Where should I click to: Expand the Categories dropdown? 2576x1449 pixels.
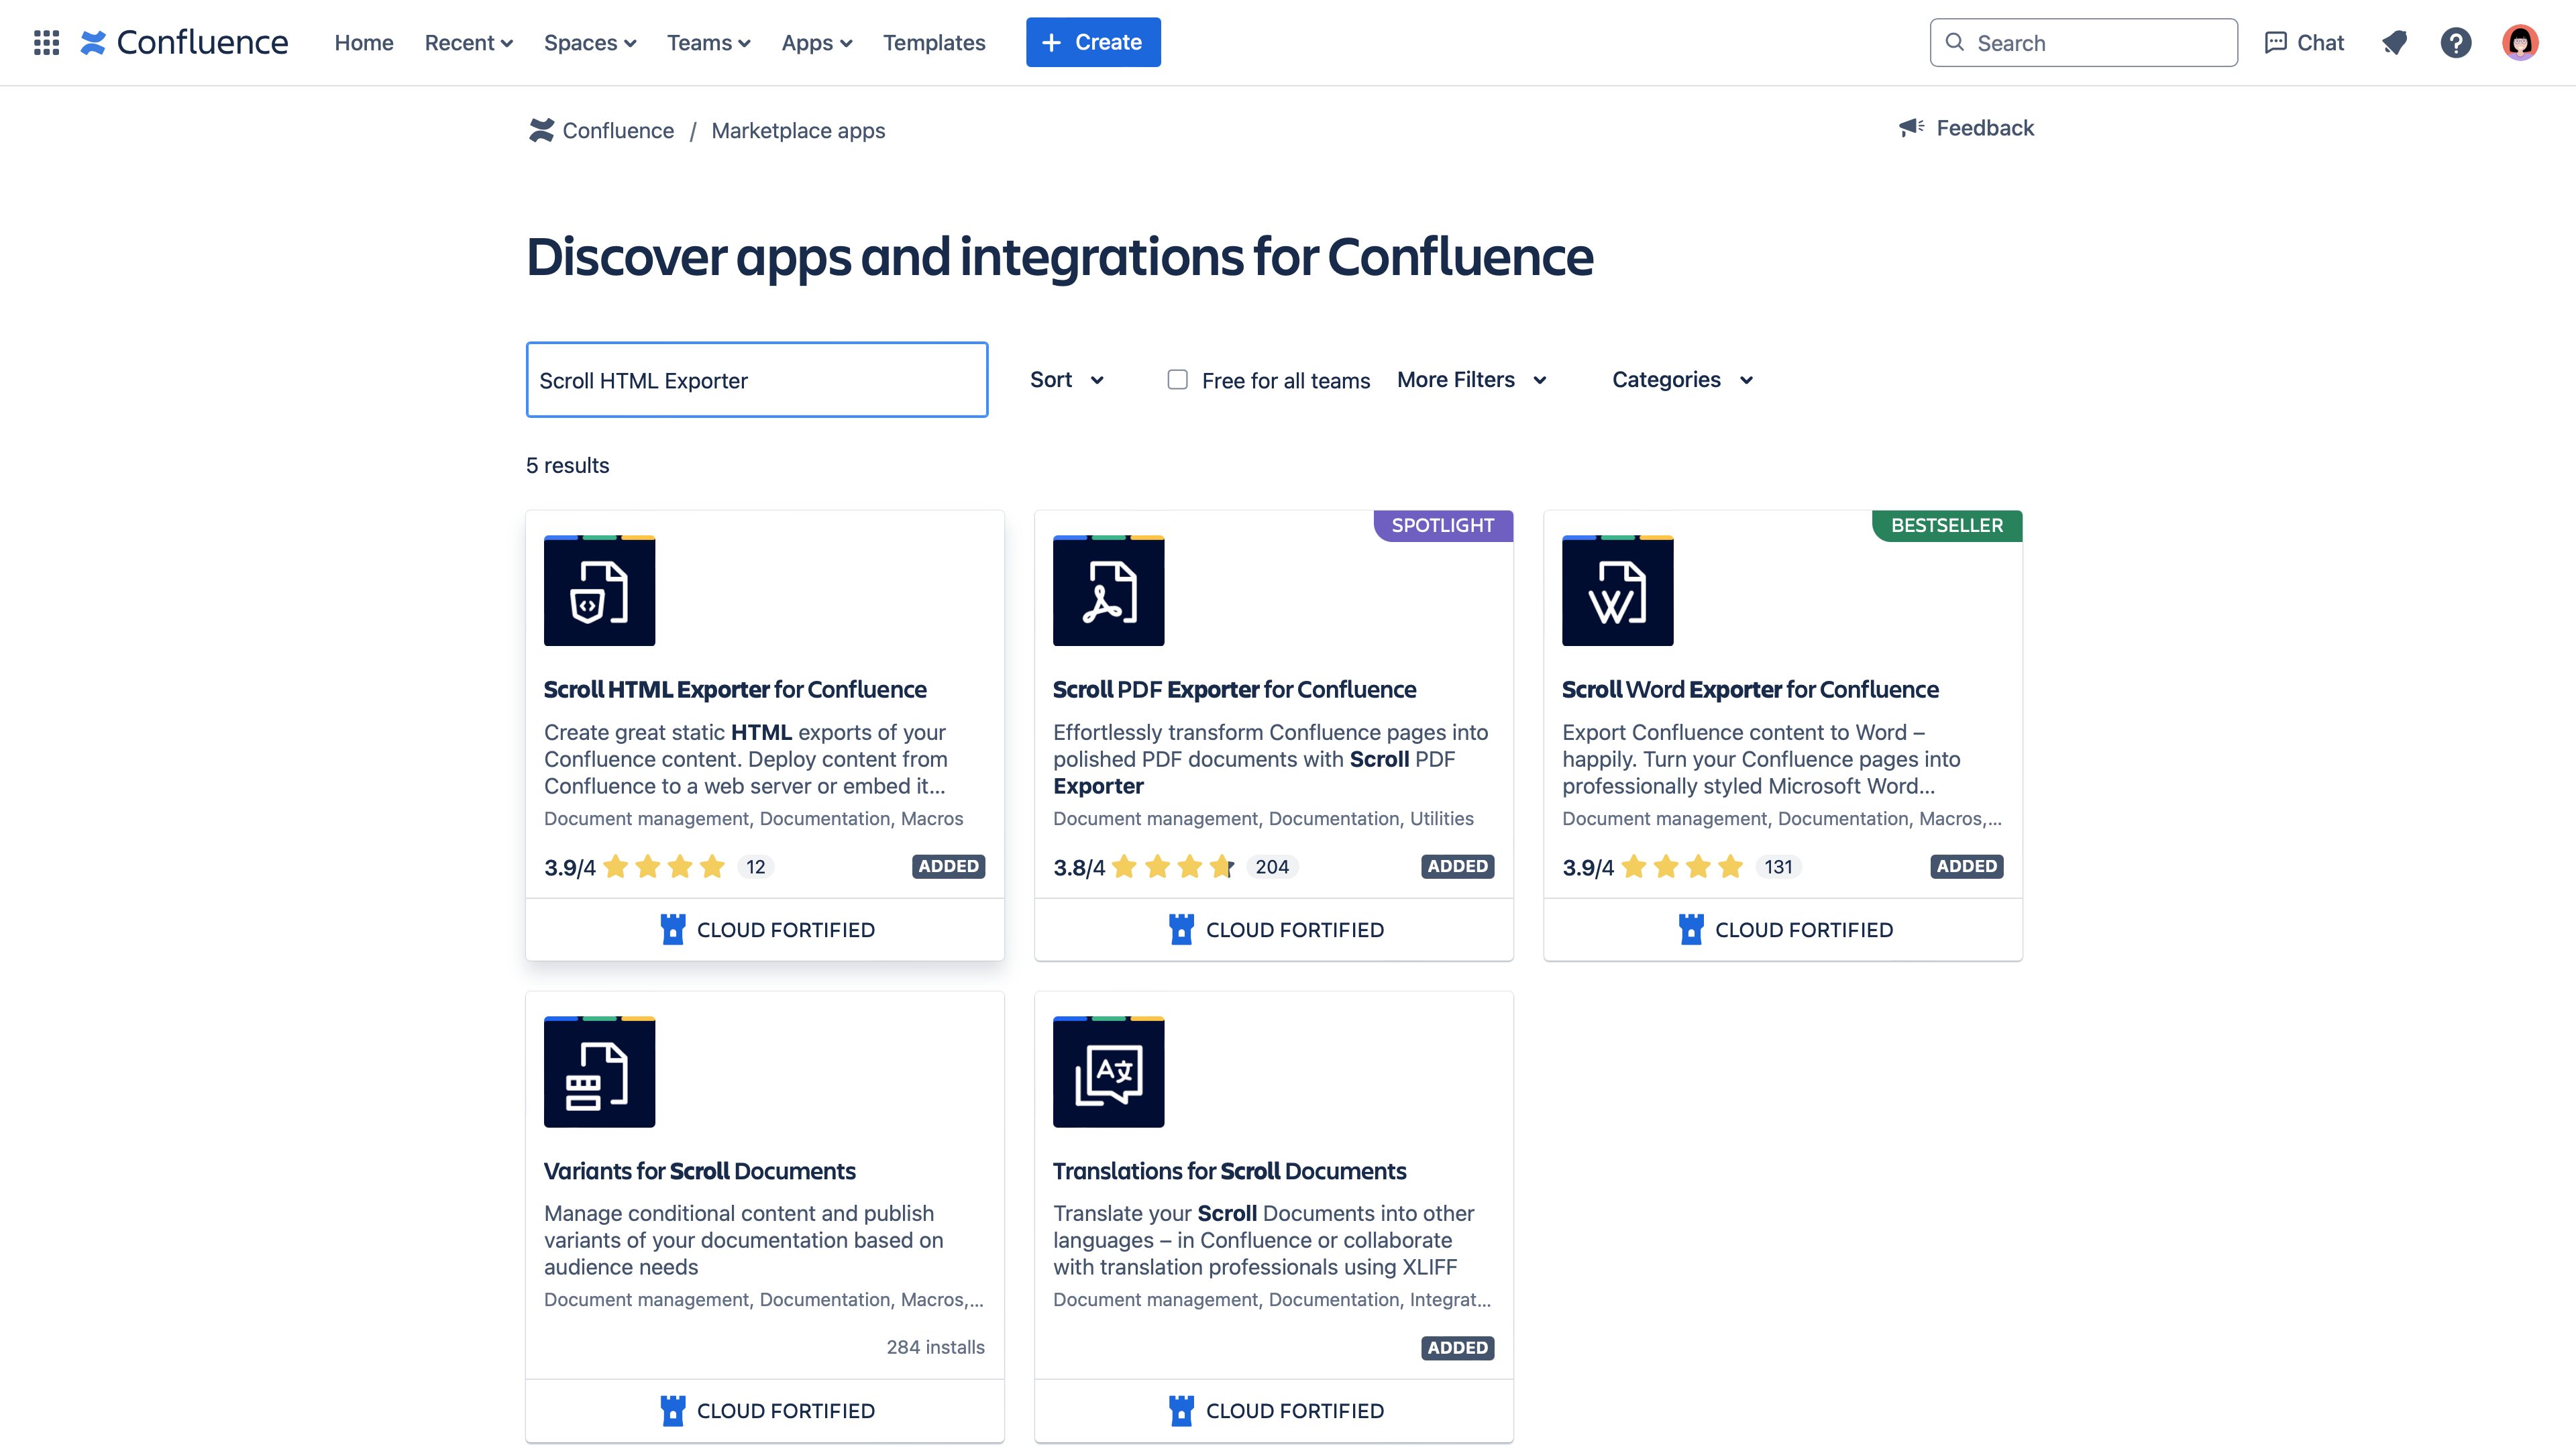click(1682, 379)
